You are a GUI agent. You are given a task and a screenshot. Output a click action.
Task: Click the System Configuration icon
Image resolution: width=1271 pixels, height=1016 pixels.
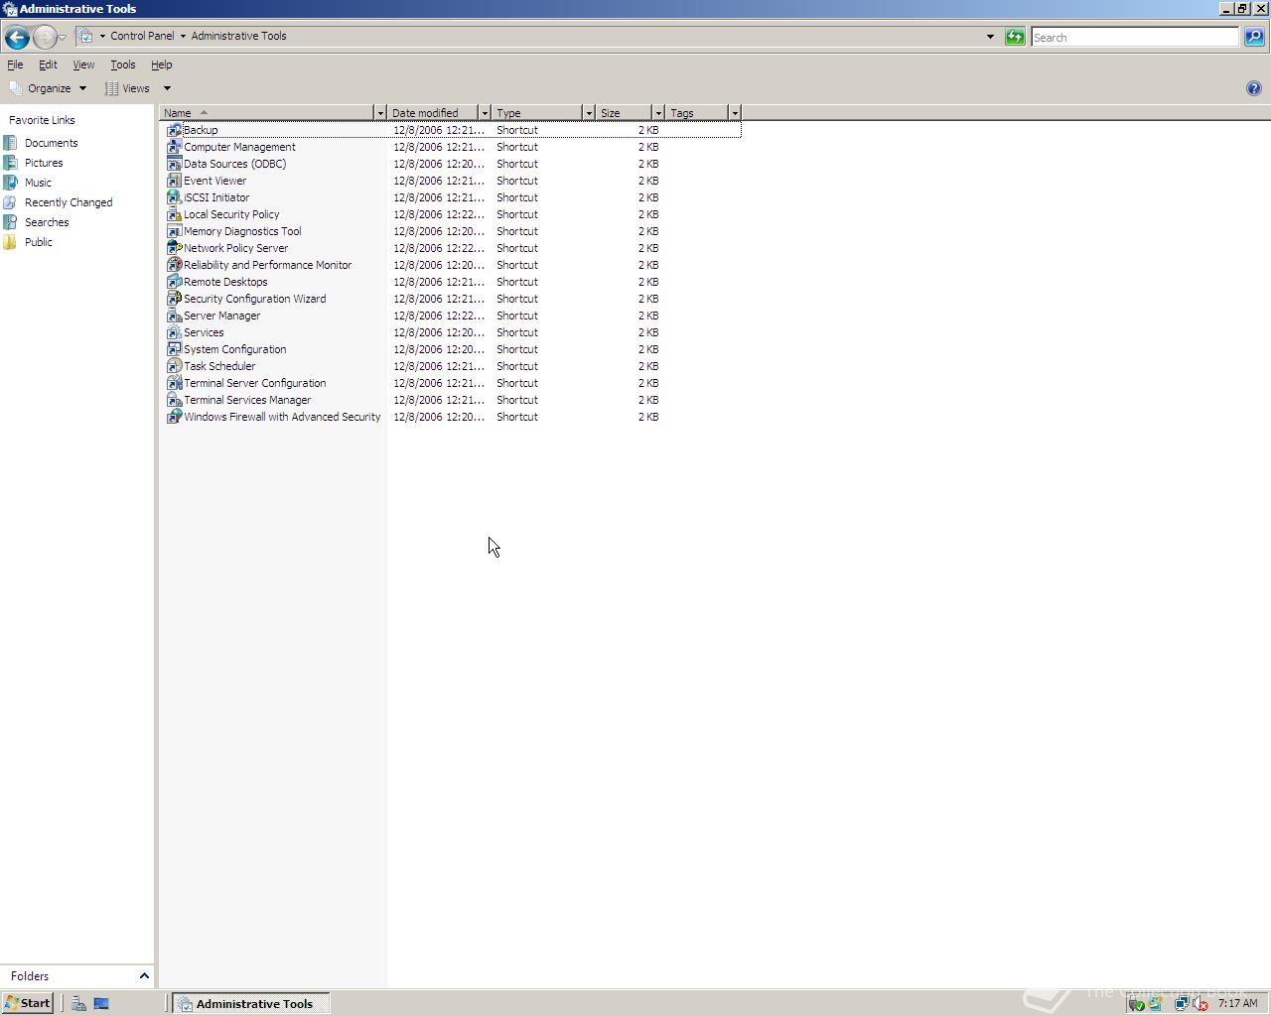click(x=174, y=349)
